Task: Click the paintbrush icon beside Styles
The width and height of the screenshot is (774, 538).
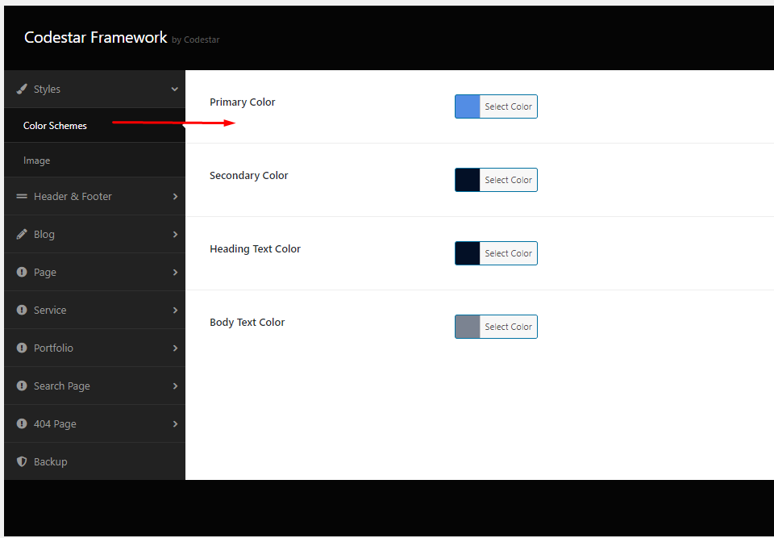Action: pos(22,90)
